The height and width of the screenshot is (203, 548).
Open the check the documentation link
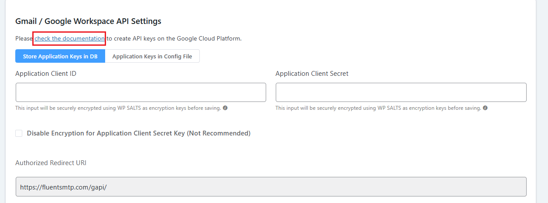click(69, 38)
